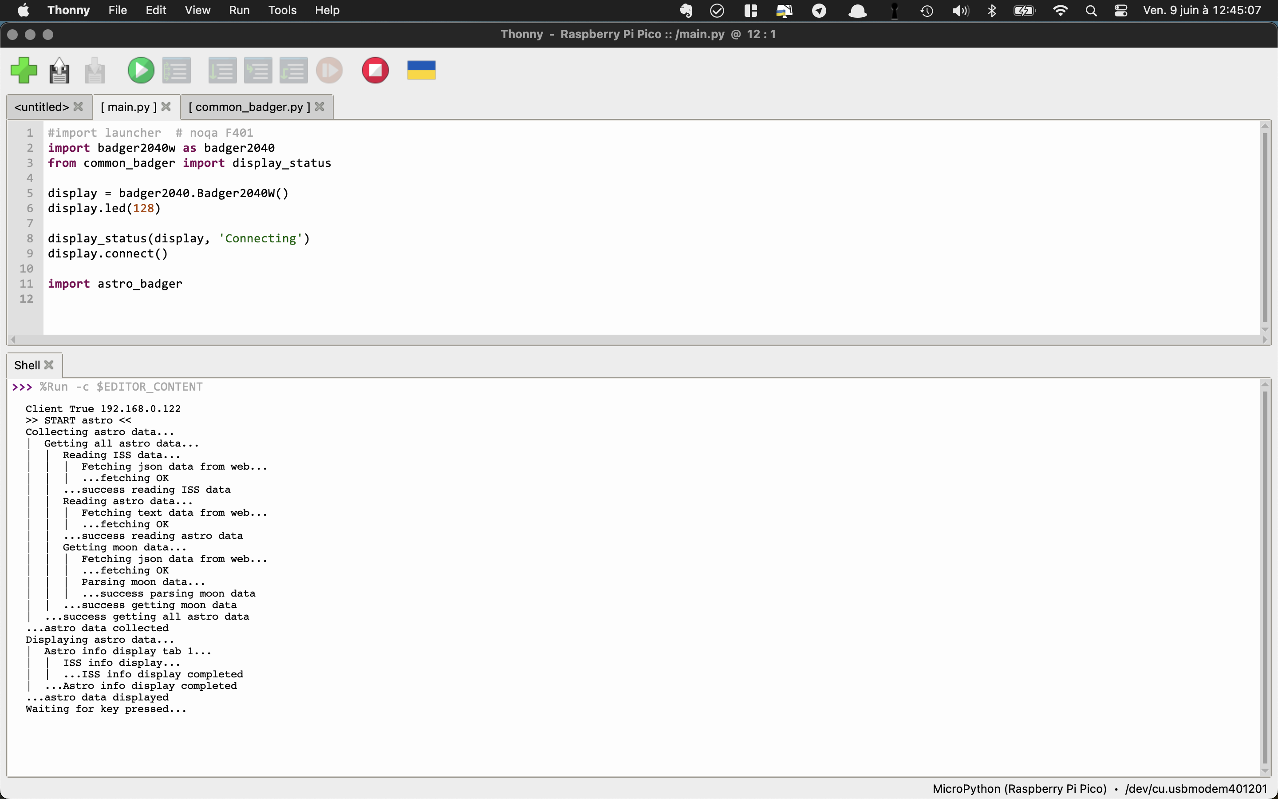
Task: Open the Help menu
Action: pyautogui.click(x=327, y=10)
